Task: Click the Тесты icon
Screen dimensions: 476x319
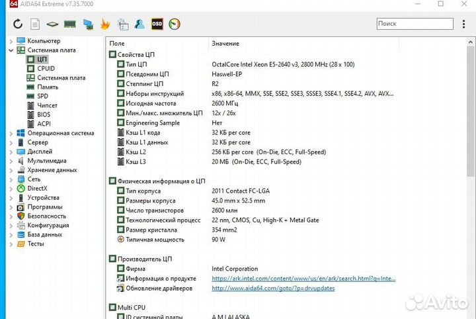Action: [x=20, y=244]
